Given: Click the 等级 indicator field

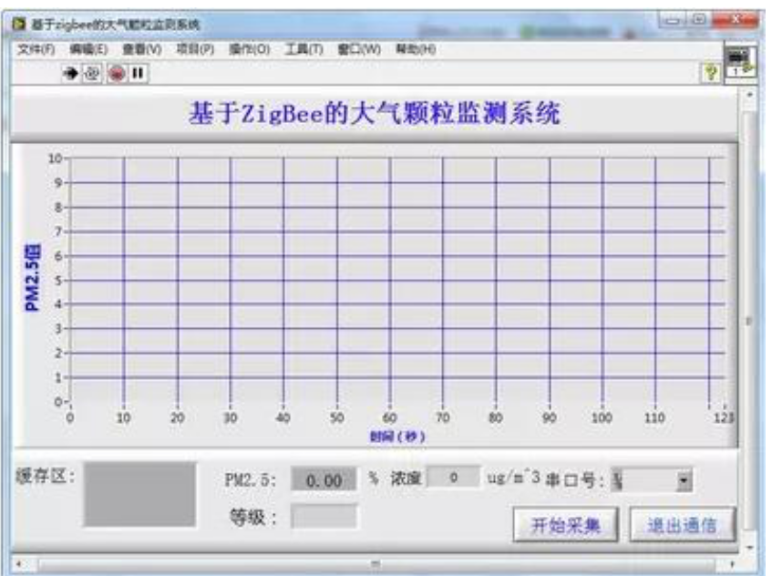Looking at the screenshot, I should (324, 517).
